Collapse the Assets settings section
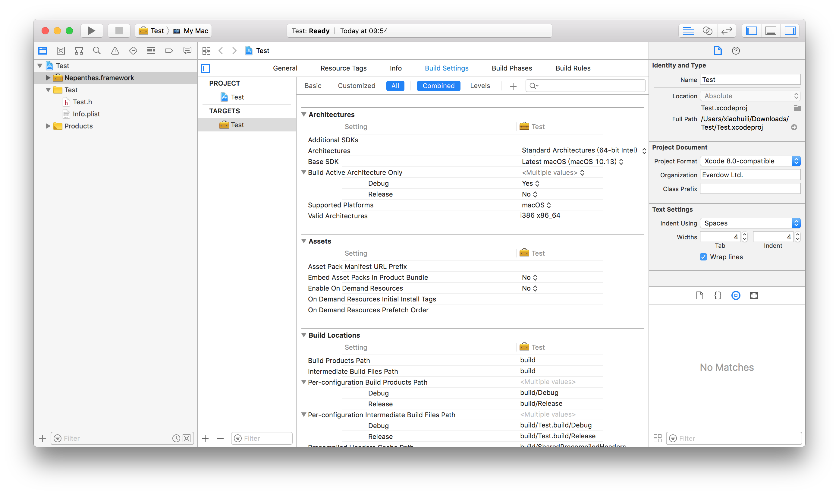 click(x=304, y=241)
